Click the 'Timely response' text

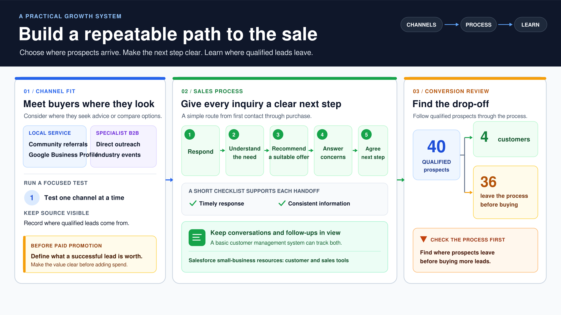coord(221,203)
